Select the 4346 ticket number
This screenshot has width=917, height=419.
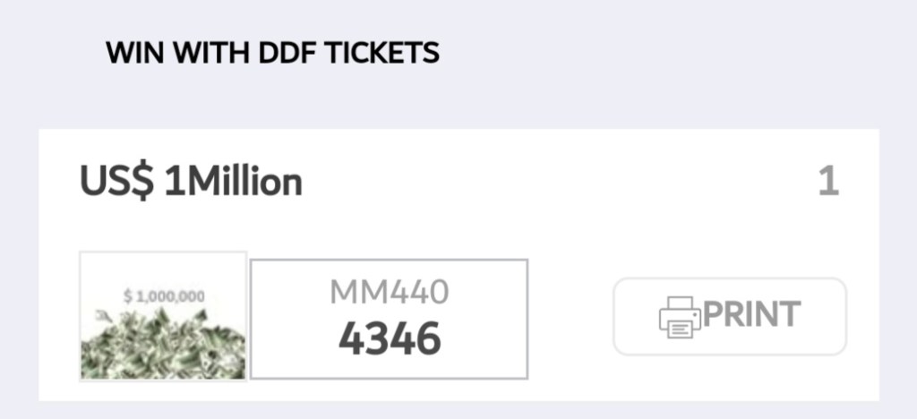389,338
